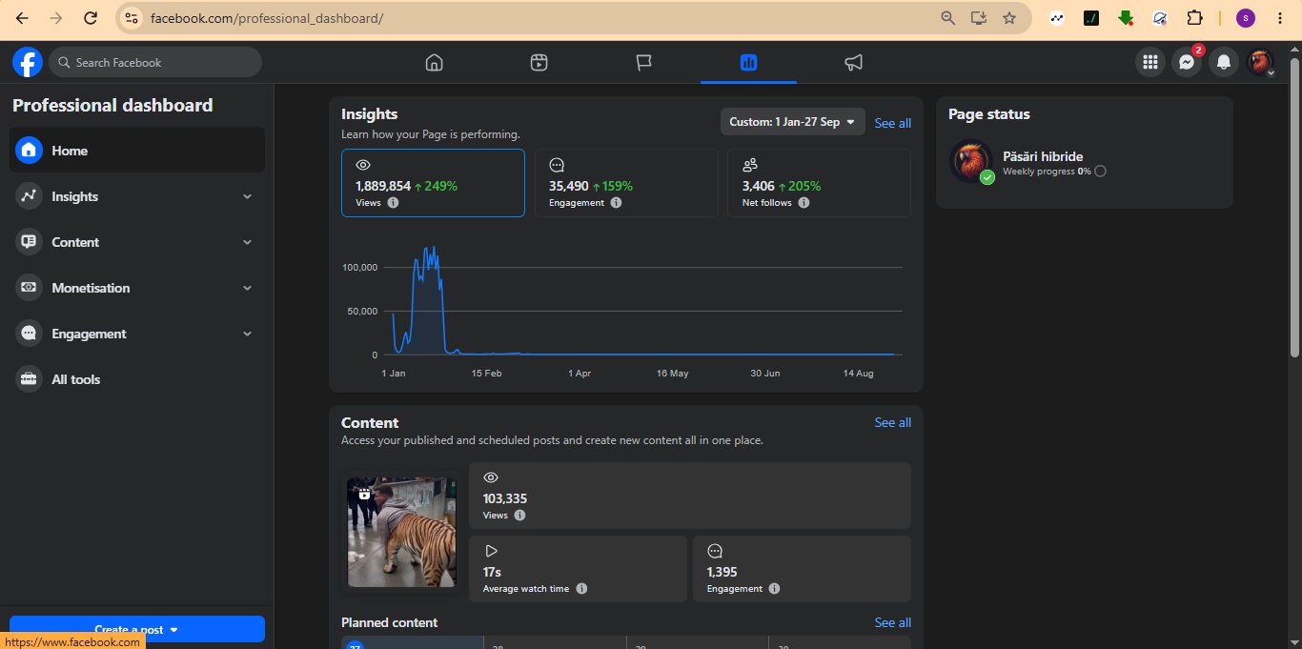Click See all in the Content panel
1302x649 pixels.
click(892, 422)
